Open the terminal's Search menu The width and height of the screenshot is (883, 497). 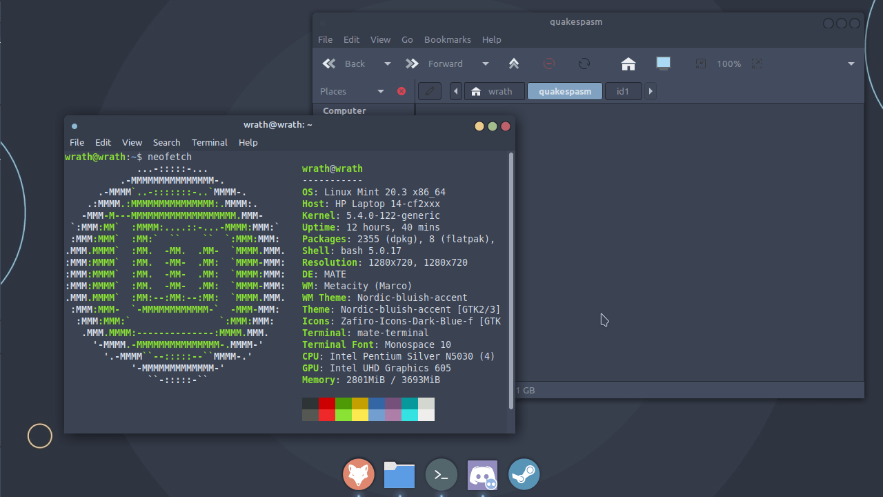pos(166,142)
